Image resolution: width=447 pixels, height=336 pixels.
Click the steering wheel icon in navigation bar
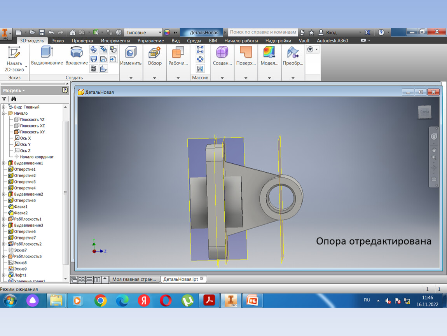[x=434, y=136]
